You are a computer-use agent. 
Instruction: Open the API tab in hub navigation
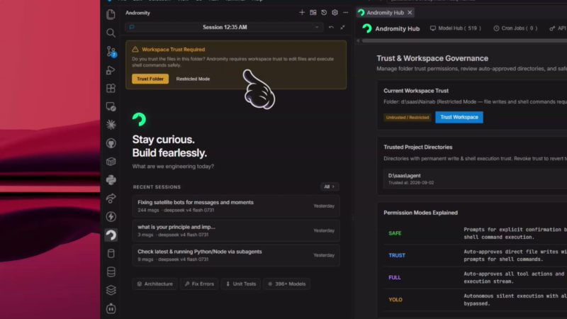pyautogui.click(x=558, y=28)
